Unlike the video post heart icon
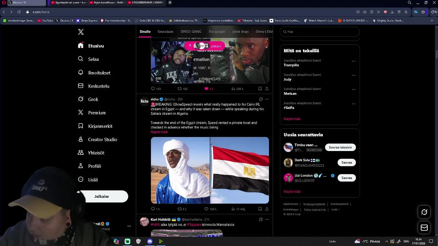Viewport: 438px width, 246px height. 206,88
